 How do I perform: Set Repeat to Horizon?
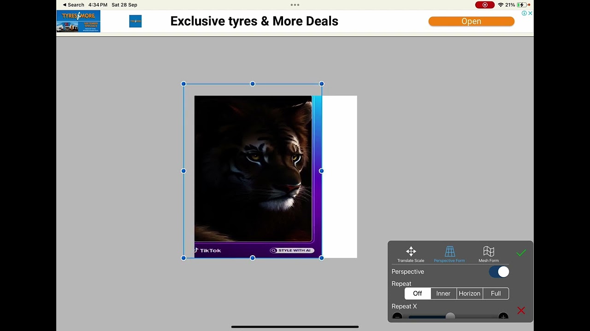470,293
